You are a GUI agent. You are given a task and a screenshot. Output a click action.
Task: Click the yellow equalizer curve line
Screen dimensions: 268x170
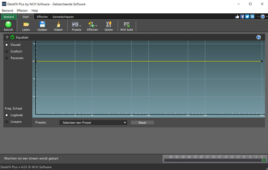click(x=149, y=61)
